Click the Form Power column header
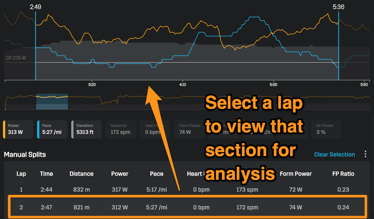The height and width of the screenshot is (219, 374). click(296, 174)
